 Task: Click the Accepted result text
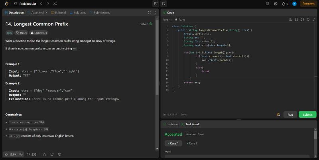click(173, 134)
